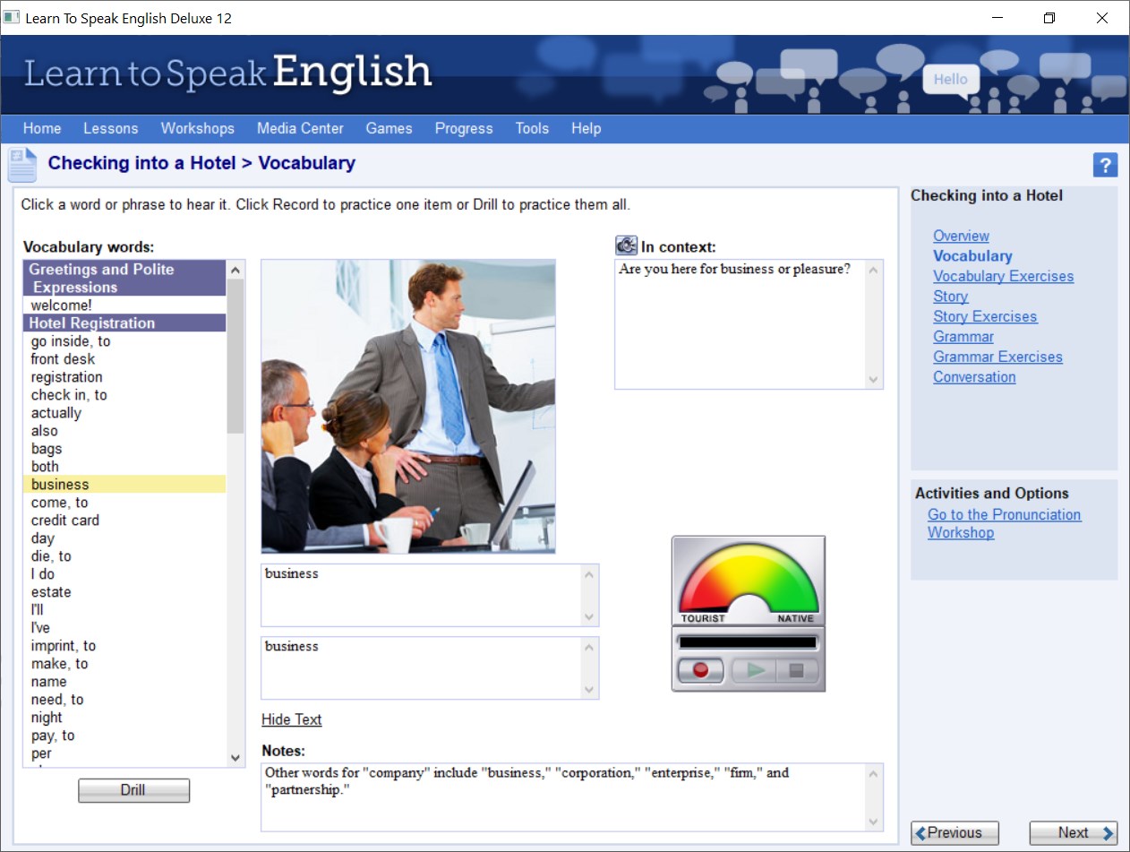Image resolution: width=1130 pixels, height=852 pixels.
Task: Click the green Play button on the recorder
Action: pyautogui.click(x=757, y=669)
